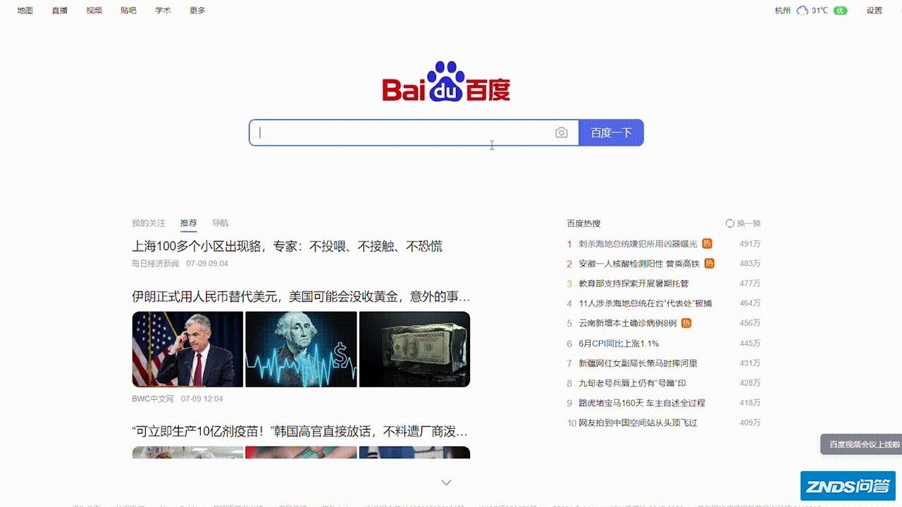Click the Baidu logo
Screen dimensions: 902x507
[x=446, y=82]
